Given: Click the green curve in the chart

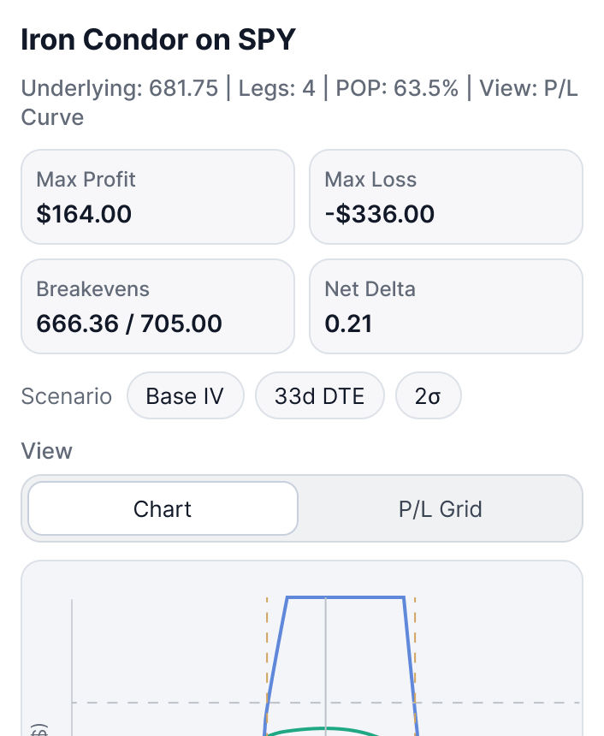Looking at the screenshot, I should (325, 729).
